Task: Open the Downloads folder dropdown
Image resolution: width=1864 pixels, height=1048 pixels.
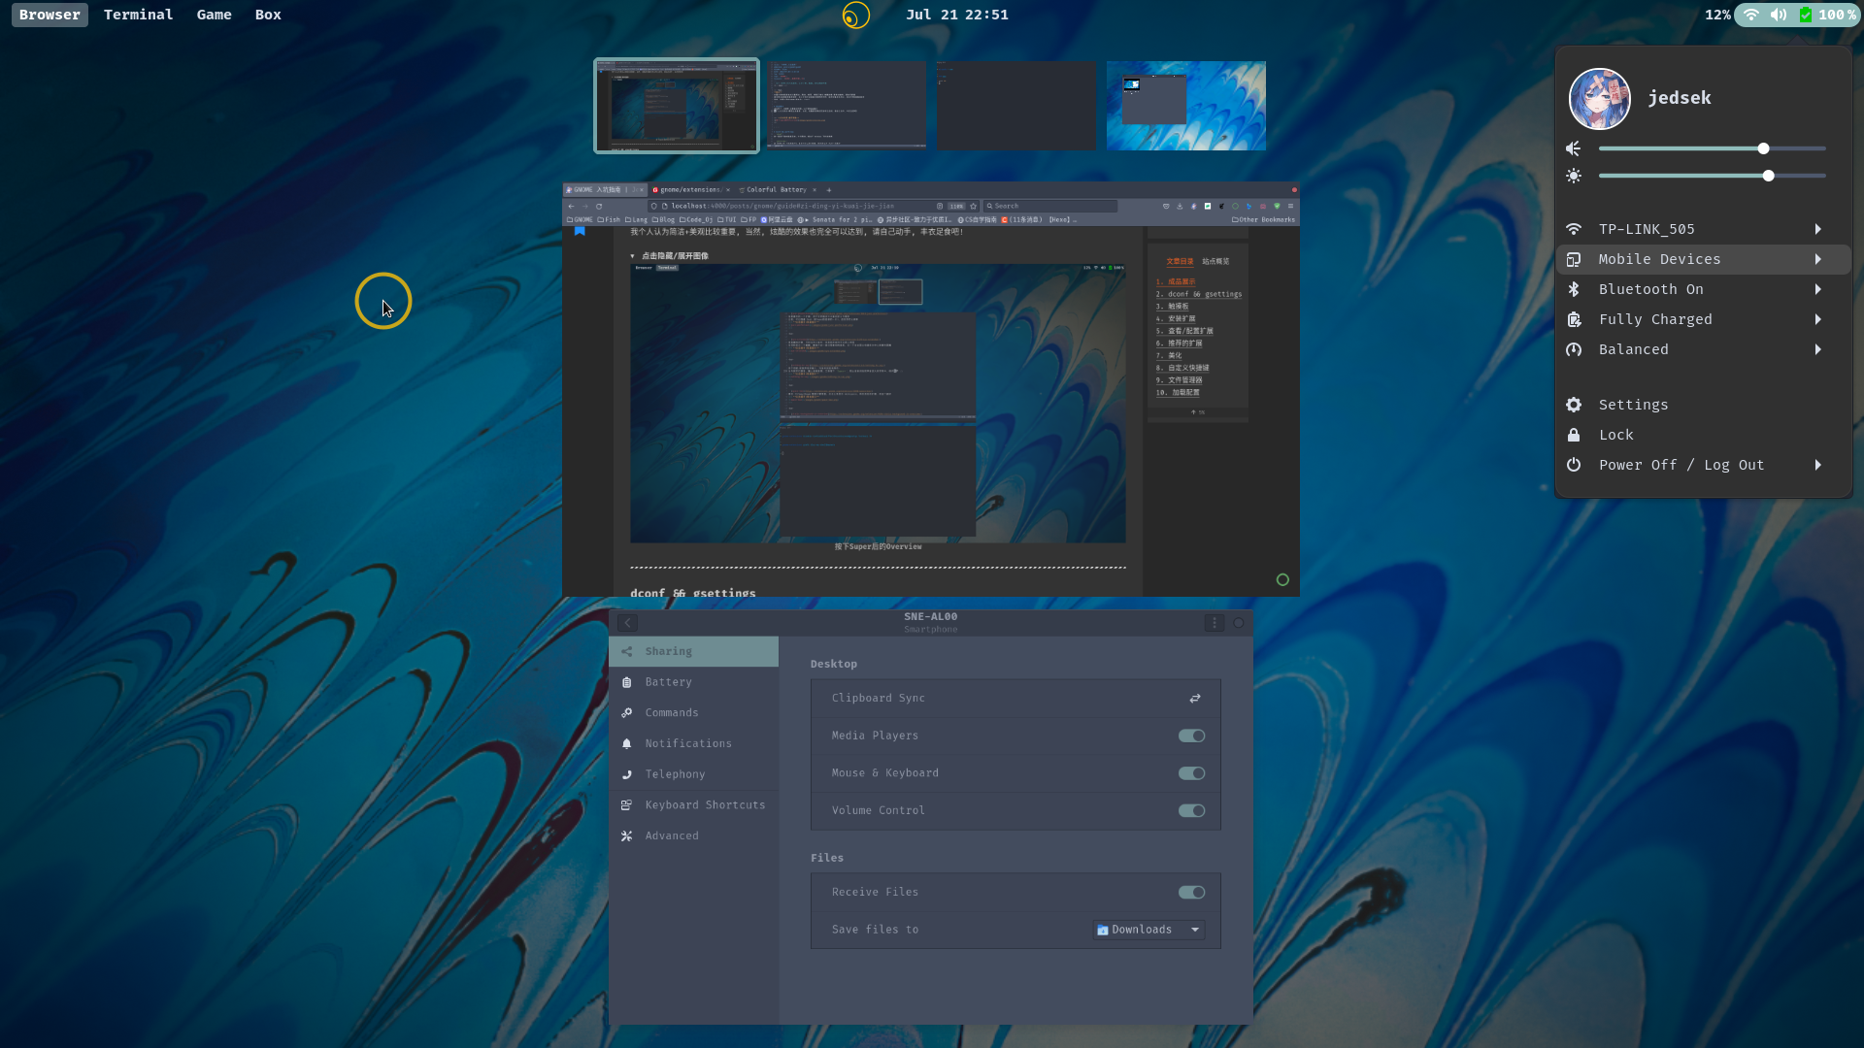Action: [1148, 930]
